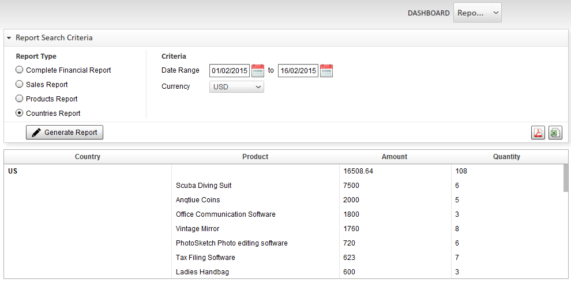Click the total amount 16508.64

coord(358,171)
